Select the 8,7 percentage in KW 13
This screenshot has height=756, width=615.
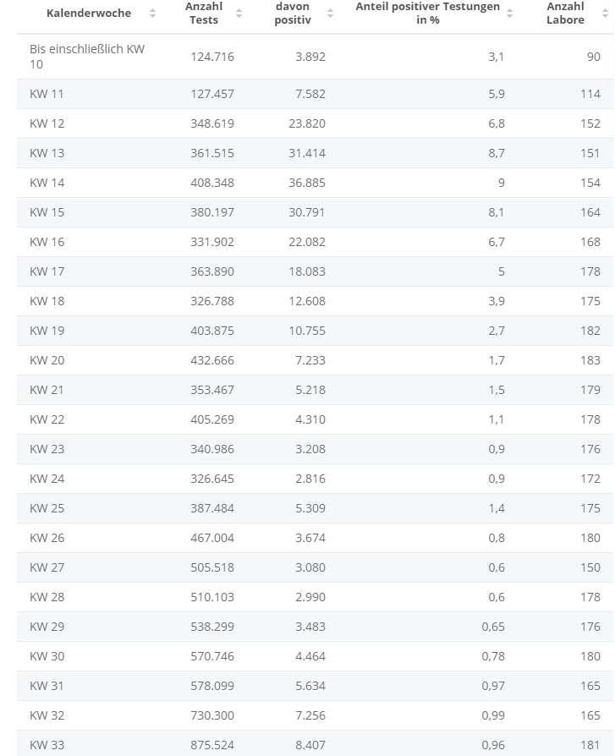point(497,153)
